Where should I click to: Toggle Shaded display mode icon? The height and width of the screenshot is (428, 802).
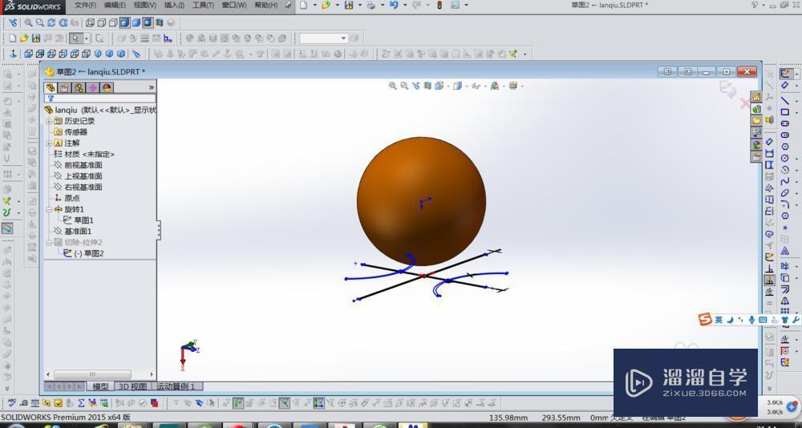pyautogui.click(x=136, y=22)
